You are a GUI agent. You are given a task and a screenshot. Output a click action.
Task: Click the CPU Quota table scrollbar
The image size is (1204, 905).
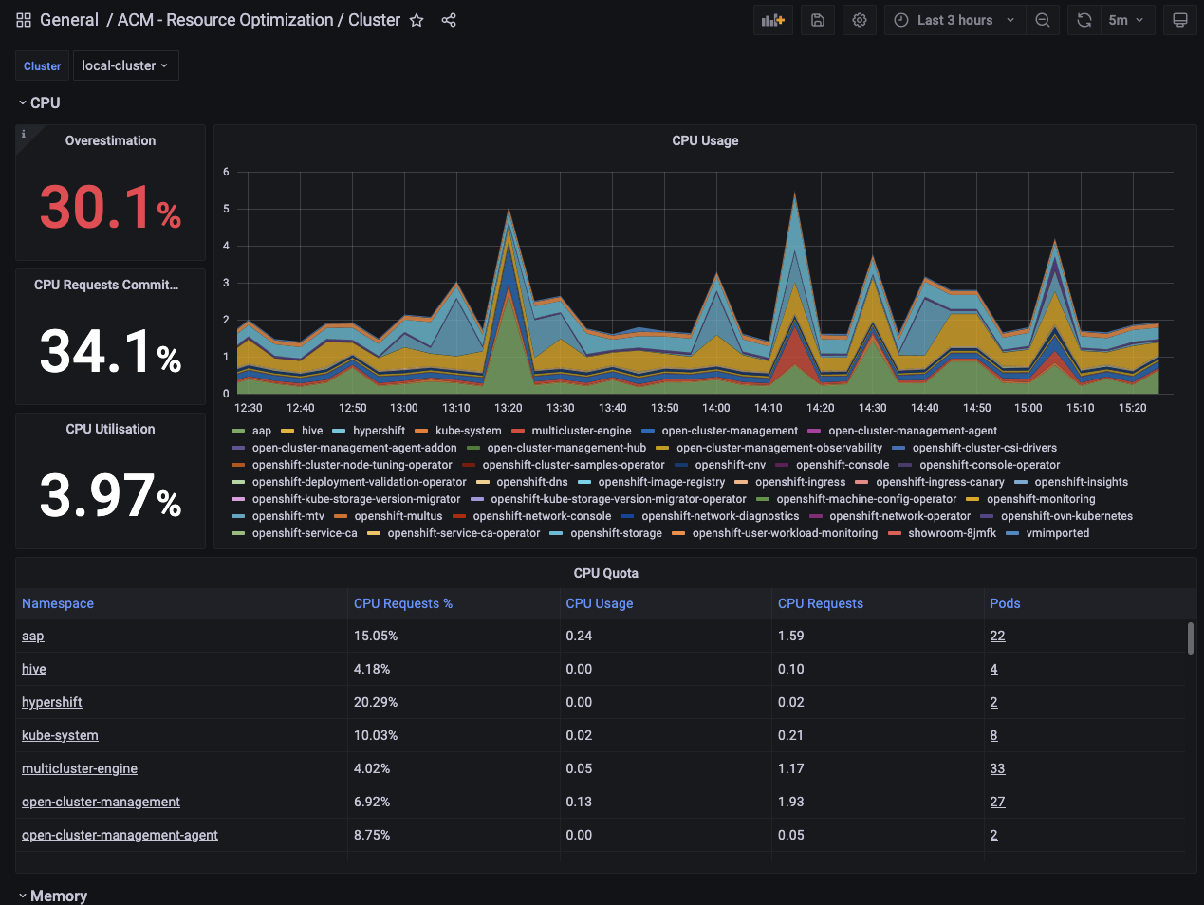[x=1191, y=638]
